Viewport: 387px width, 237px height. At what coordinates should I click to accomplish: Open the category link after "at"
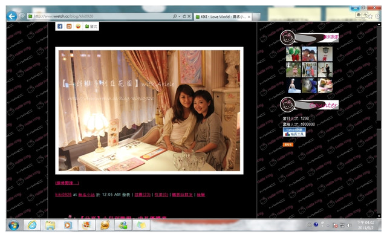point(86,195)
